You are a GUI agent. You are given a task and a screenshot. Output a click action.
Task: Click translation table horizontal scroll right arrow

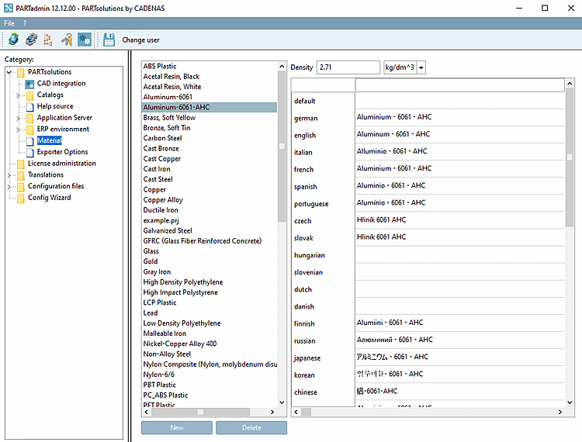pos(560,412)
